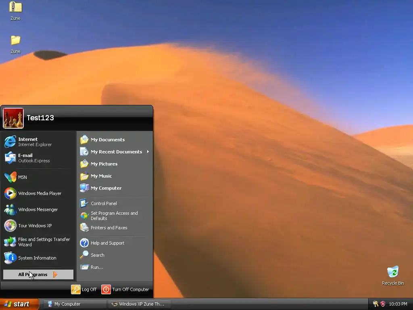The width and height of the screenshot is (413, 310).
Task: Open the Recycle Bin desktop icon
Action: pos(393,272)
